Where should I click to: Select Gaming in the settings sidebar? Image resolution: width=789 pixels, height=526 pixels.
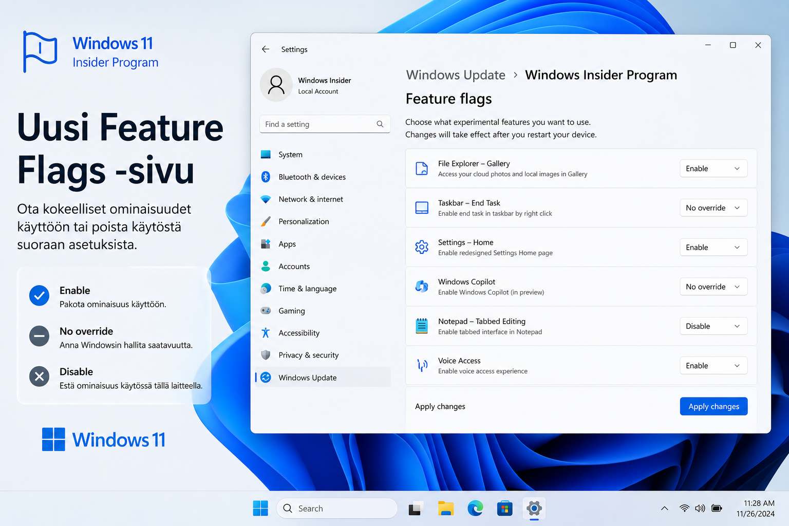point(323,311)
